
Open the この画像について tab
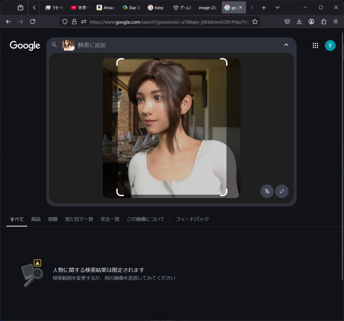145,219
